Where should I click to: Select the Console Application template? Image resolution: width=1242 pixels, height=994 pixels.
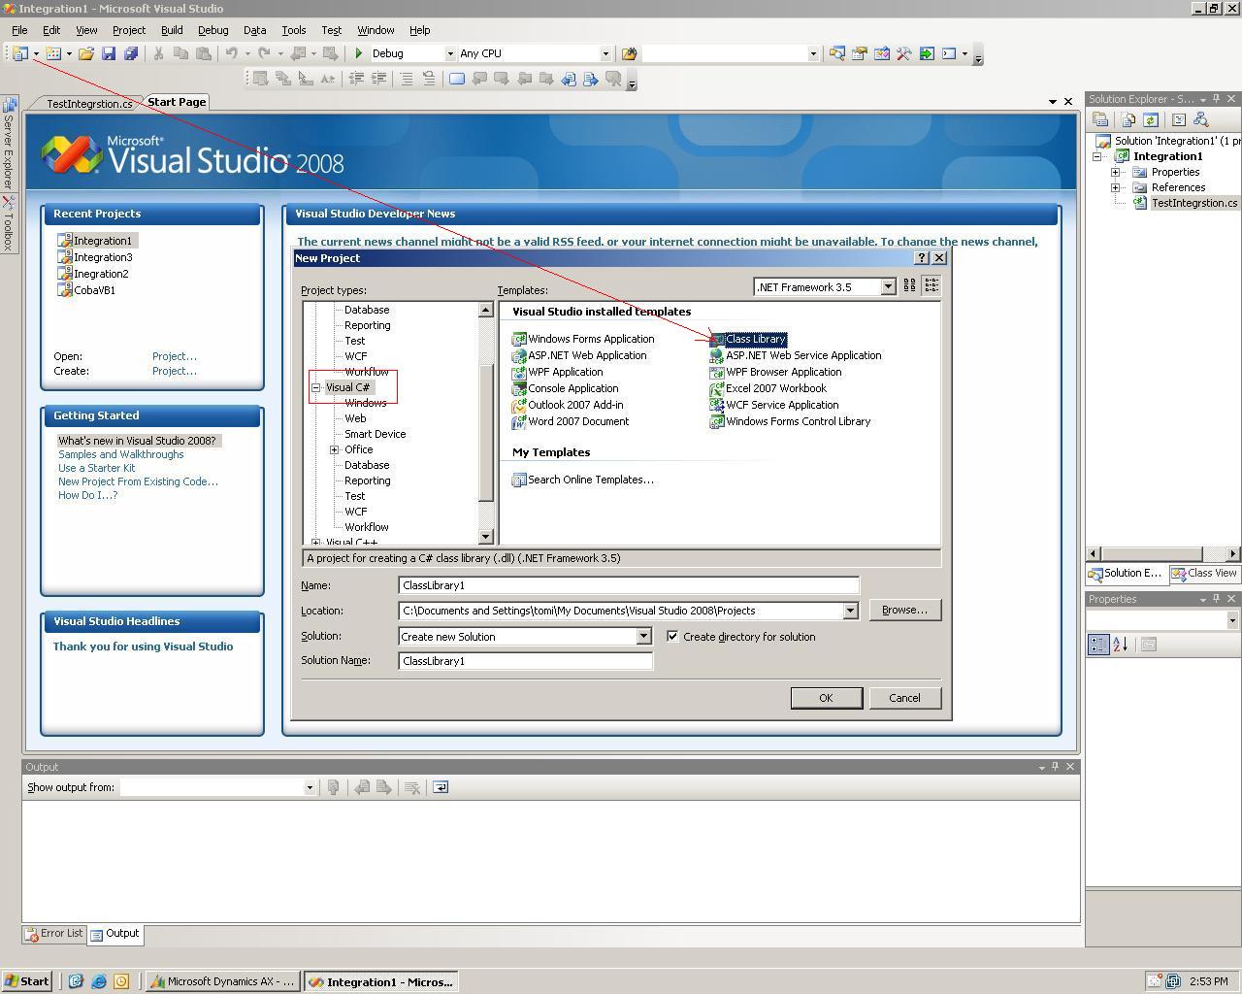pos(566,388)
